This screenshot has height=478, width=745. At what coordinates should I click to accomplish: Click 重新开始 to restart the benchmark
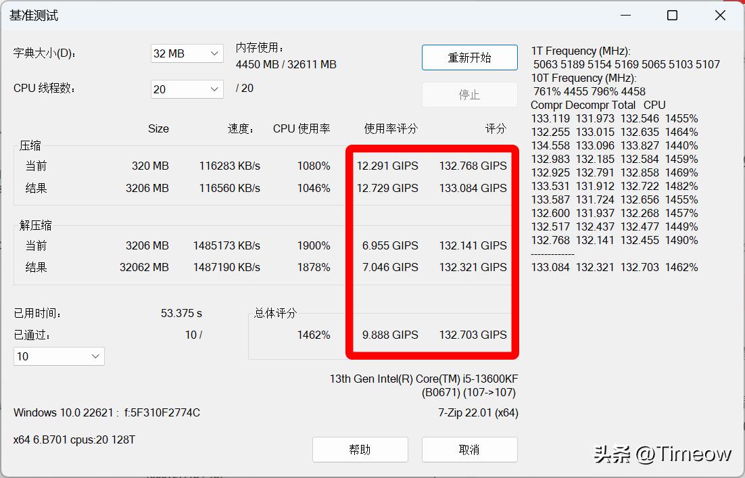tap(469, 57)
